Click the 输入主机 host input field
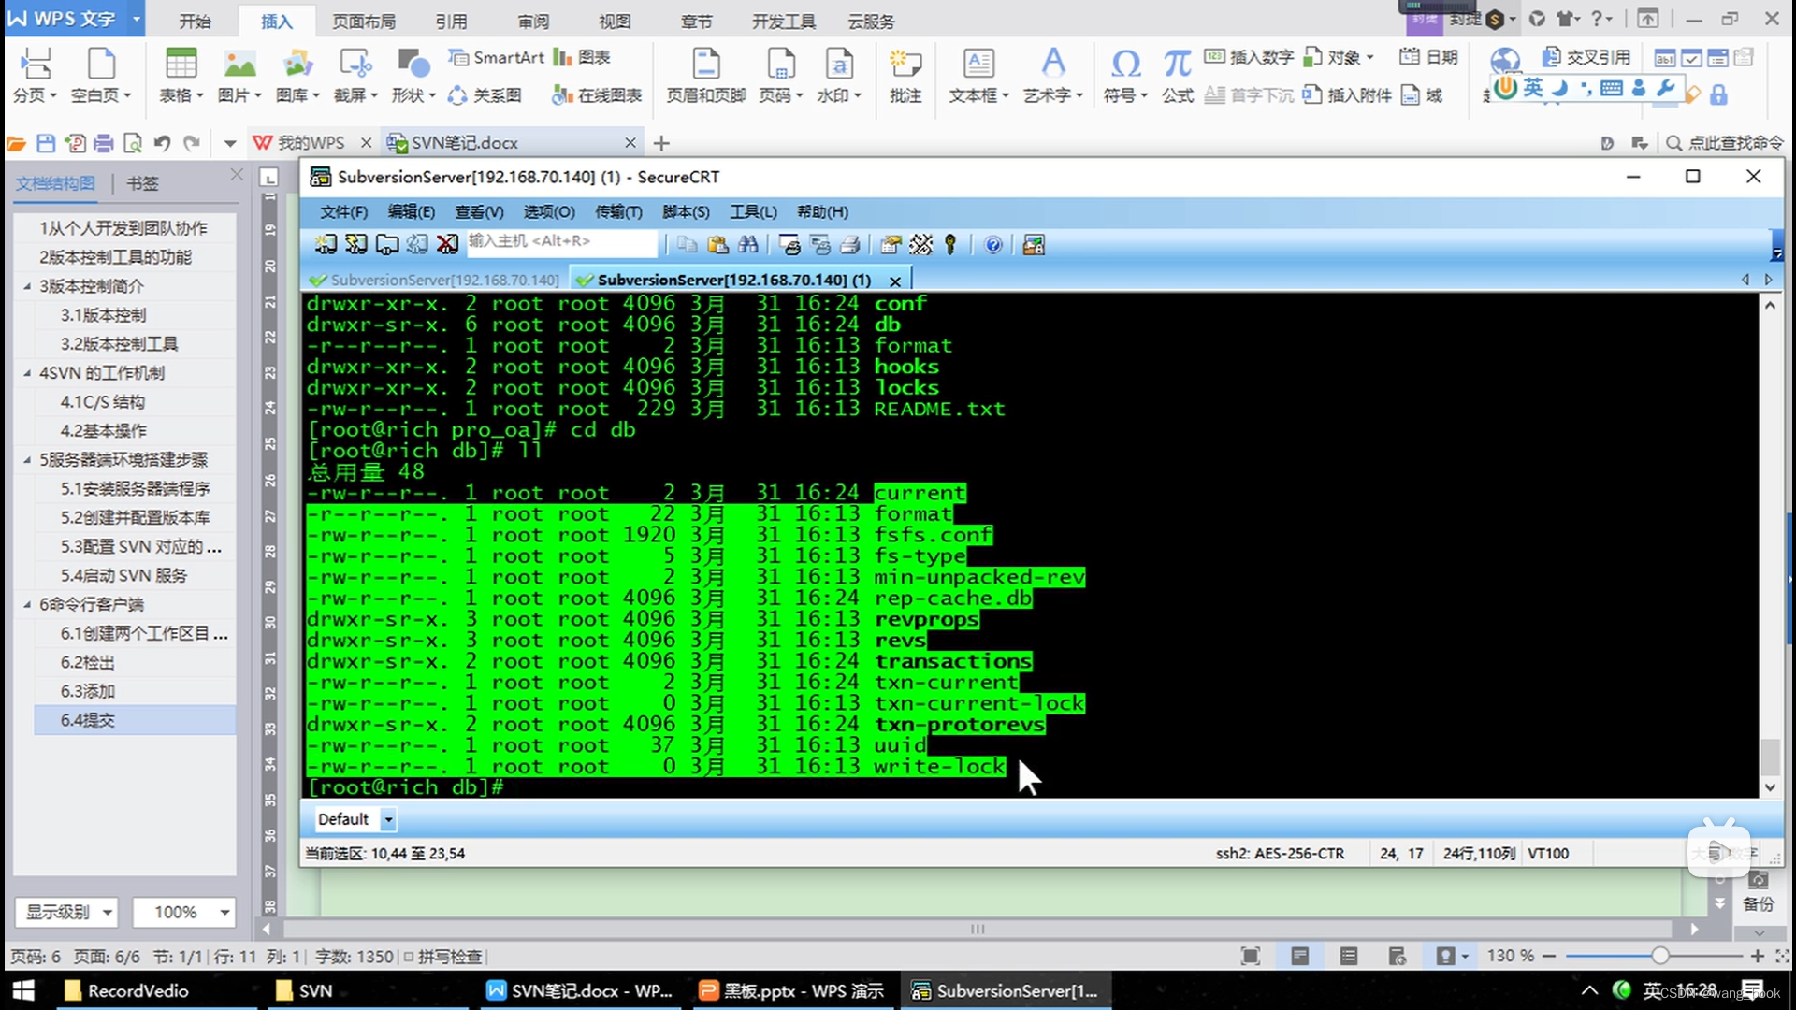Screen dimensions: 1796x1010 tap(561, 241)
